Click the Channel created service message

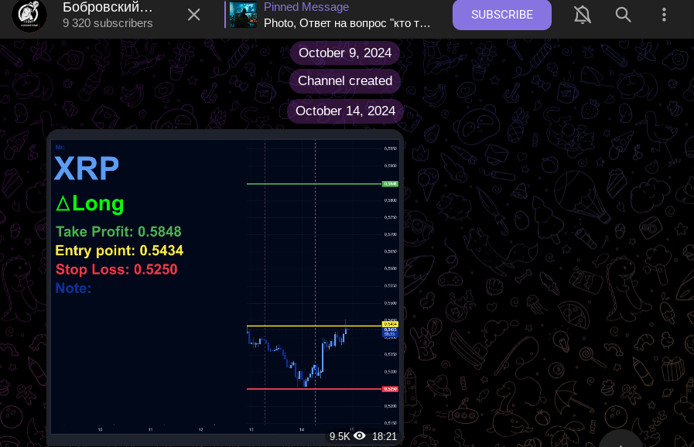pyautogui.click(x=345, y=81)
